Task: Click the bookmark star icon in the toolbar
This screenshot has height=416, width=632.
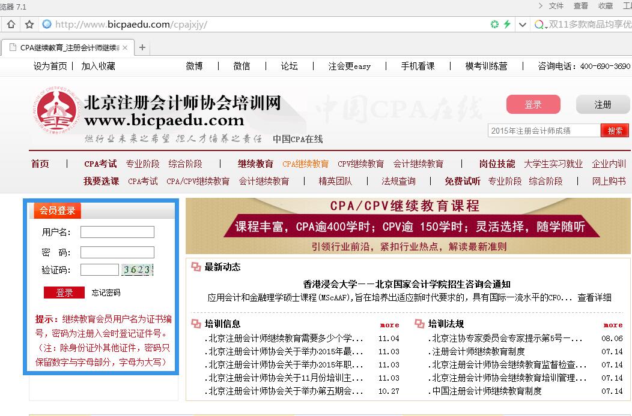Action: pos(28,24)
